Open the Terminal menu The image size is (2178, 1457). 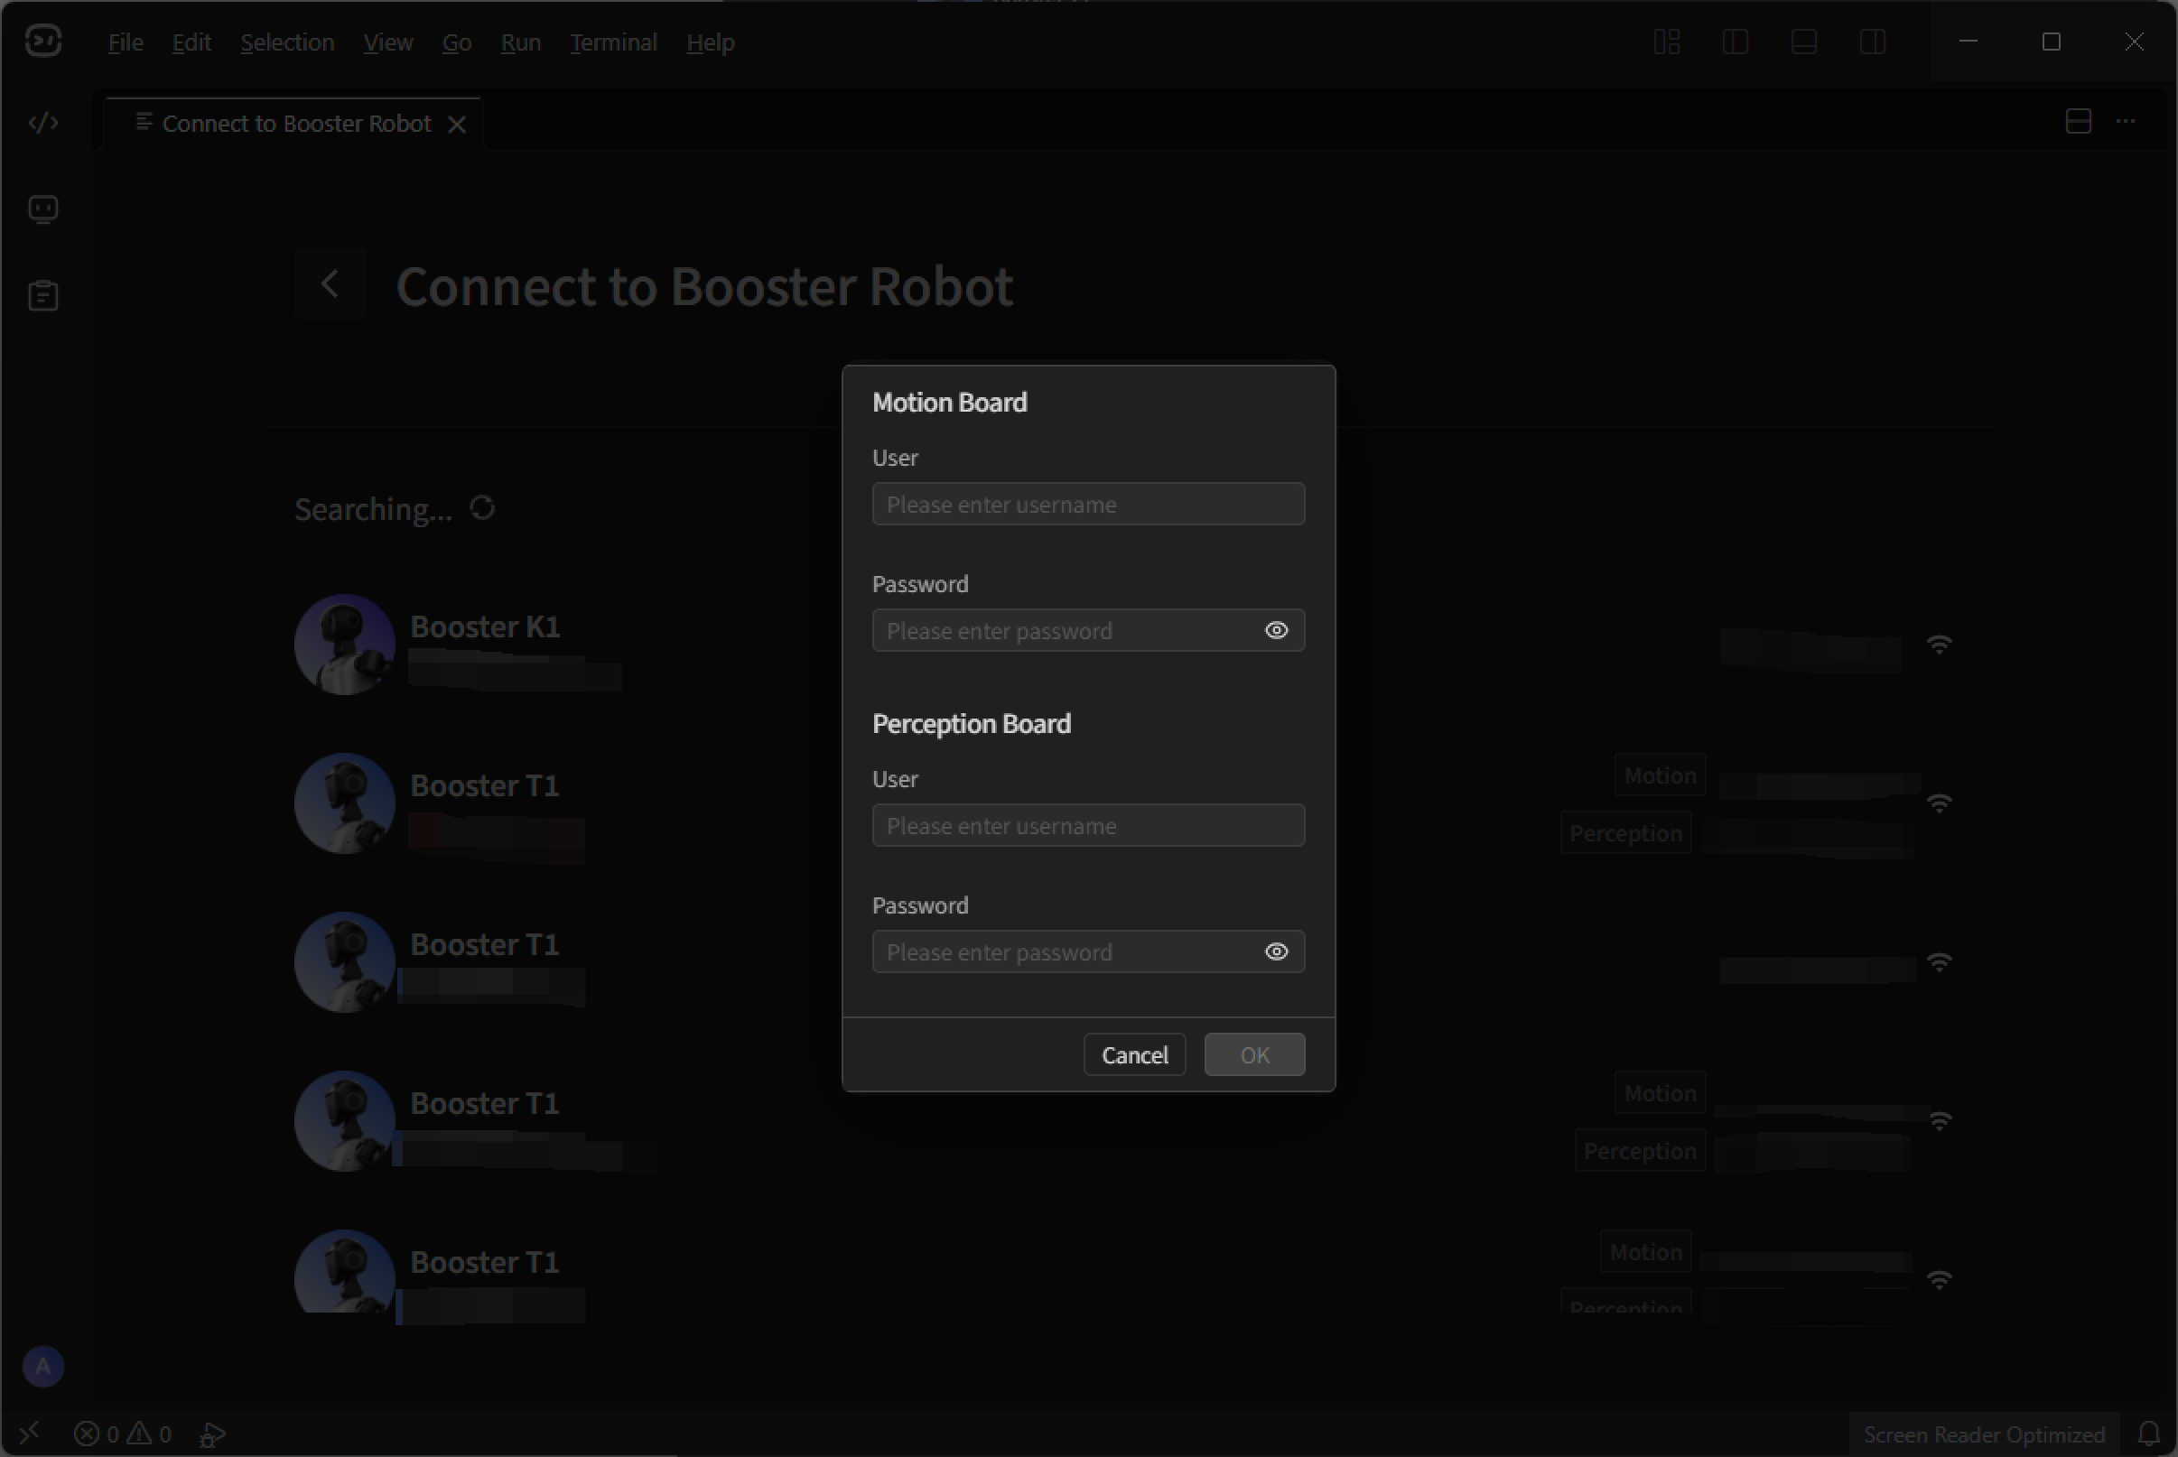[x=613, y=42]
